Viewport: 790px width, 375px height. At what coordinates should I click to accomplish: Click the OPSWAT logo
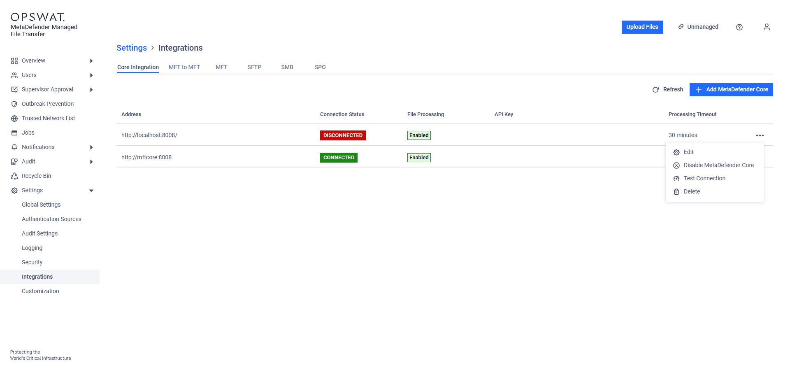pyautogui.click(x=37, y=17)
